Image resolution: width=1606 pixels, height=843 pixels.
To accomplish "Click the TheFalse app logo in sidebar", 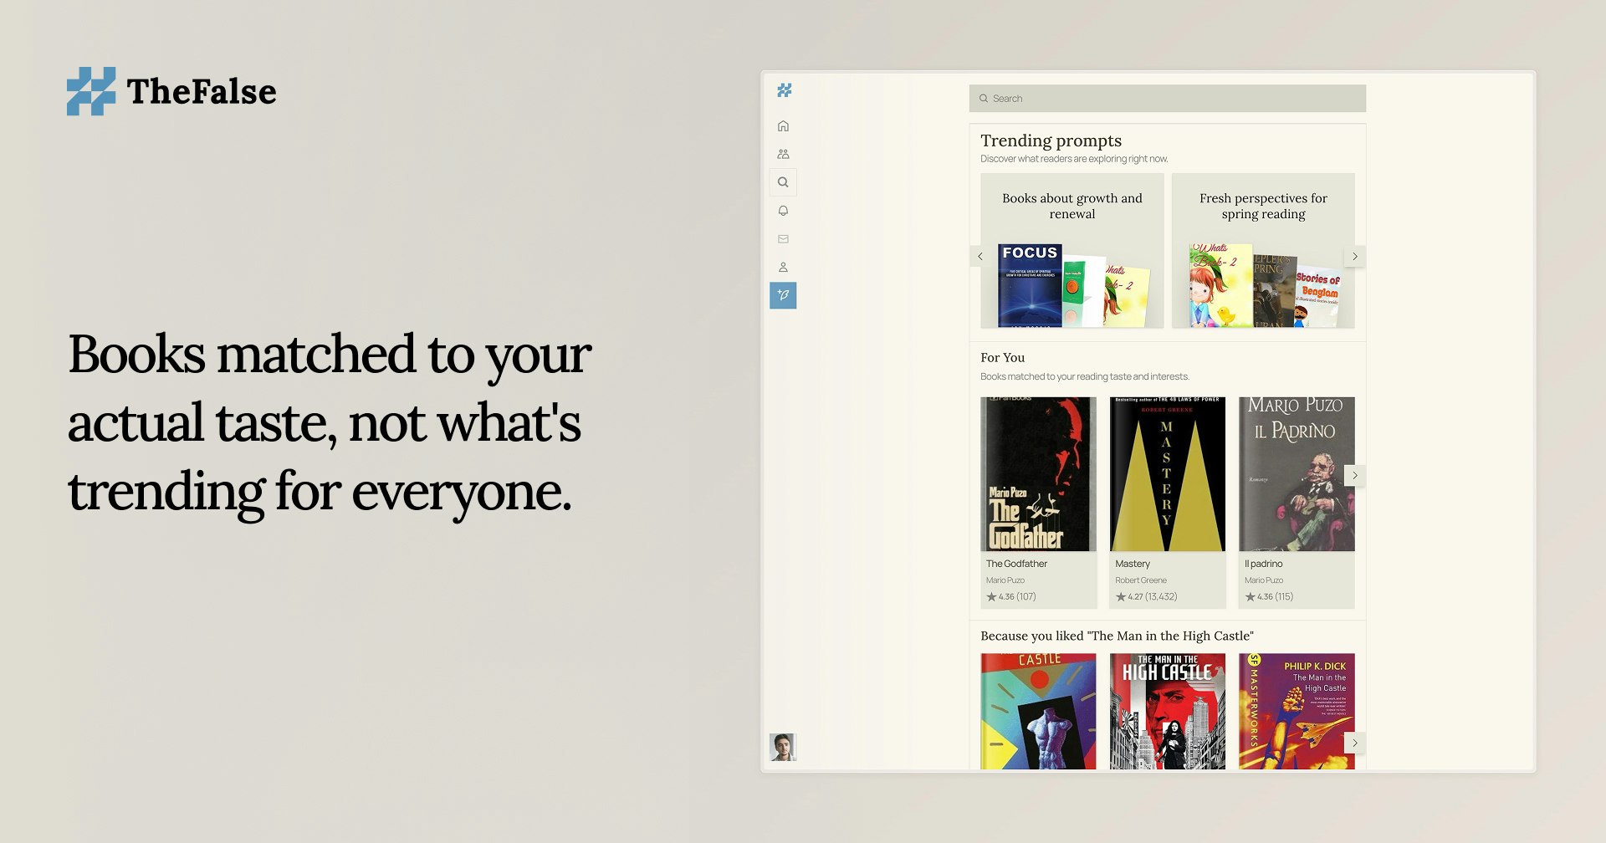I will point(784,90).
